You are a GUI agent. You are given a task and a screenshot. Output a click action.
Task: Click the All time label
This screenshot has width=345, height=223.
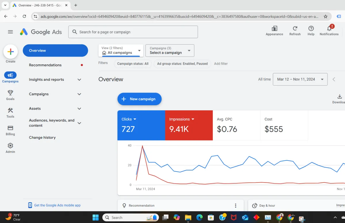pyautogui.click(x=264, y=79)
